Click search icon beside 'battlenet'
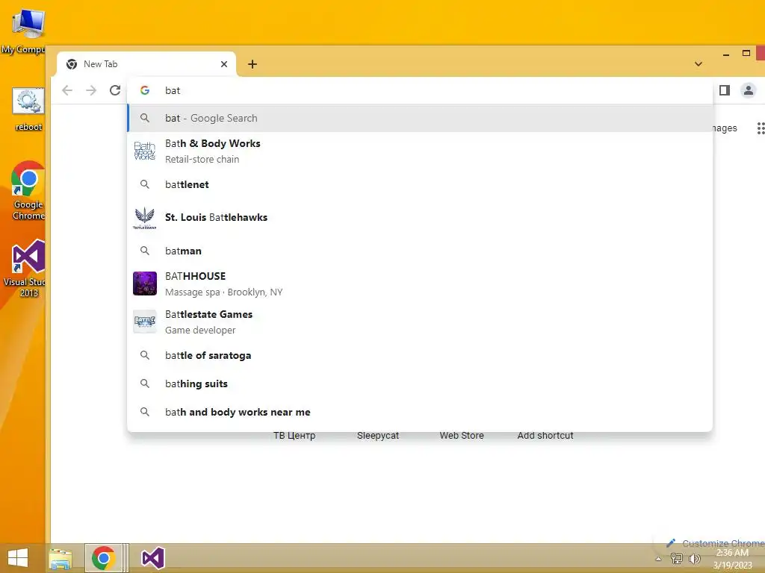Viewport: 765px width, 573px height. point(145,184)
